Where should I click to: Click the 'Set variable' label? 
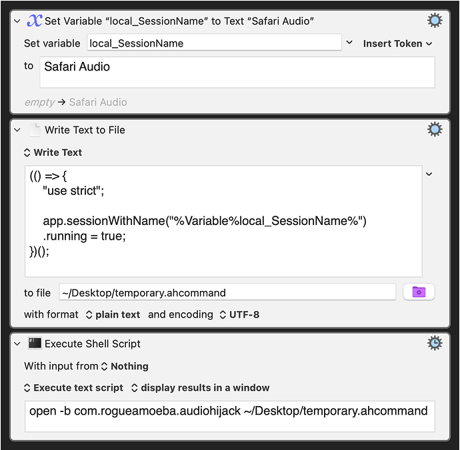[52, 43]
